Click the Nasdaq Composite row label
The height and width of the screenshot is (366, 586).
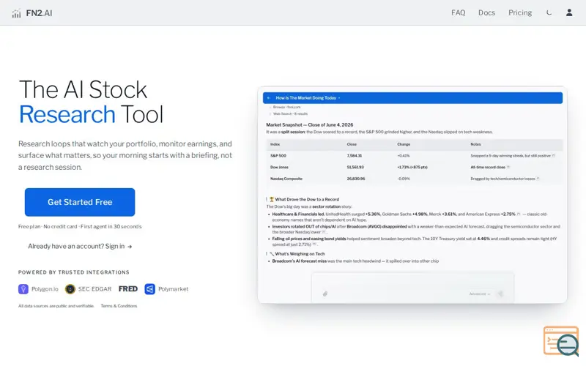pos(286,179)
